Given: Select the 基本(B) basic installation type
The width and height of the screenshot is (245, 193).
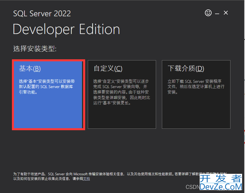Looking at the screenshot, I should (48, 95).
